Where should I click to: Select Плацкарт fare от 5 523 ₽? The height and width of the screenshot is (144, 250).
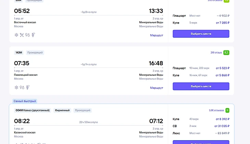[222, 68]
